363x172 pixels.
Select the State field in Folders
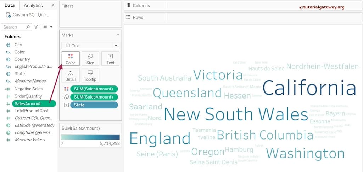19,73
